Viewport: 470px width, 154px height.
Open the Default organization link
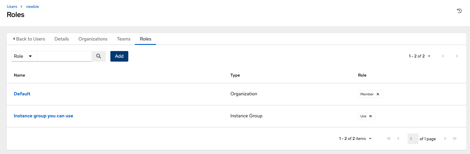click(22, 94)
